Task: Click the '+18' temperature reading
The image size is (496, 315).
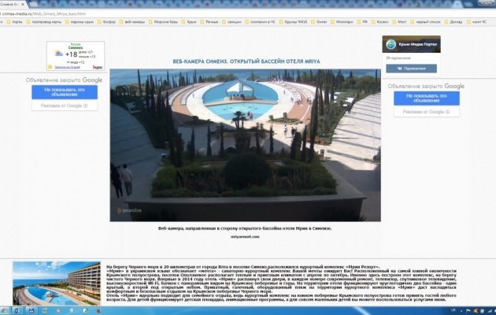Action: 71,54
